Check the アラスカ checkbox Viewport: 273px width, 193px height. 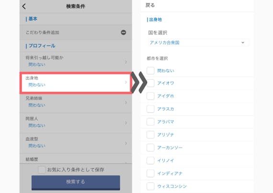150,109
